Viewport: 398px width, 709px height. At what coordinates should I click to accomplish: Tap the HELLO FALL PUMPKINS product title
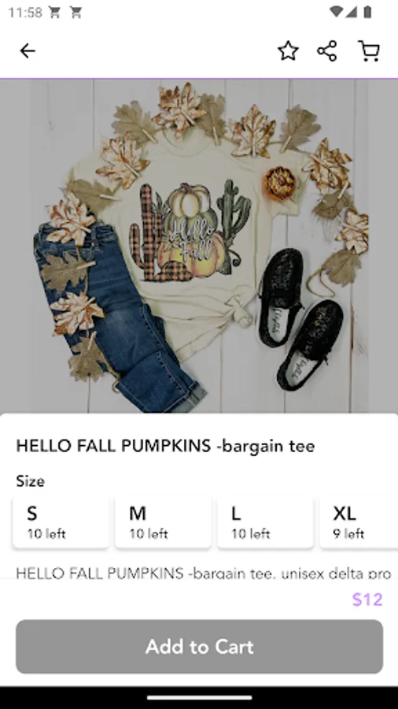click(x=166, y=446)
